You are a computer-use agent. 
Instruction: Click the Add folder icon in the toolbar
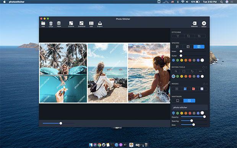(43, 24)
